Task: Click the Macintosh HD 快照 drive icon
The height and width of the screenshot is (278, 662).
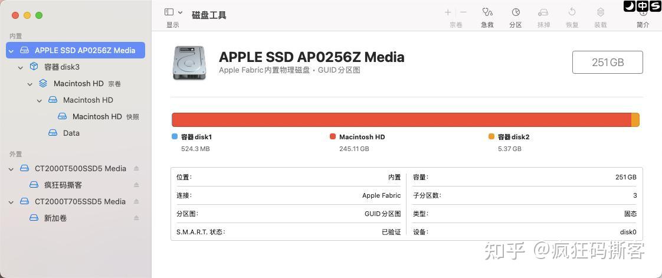Action: click(62, 116)
